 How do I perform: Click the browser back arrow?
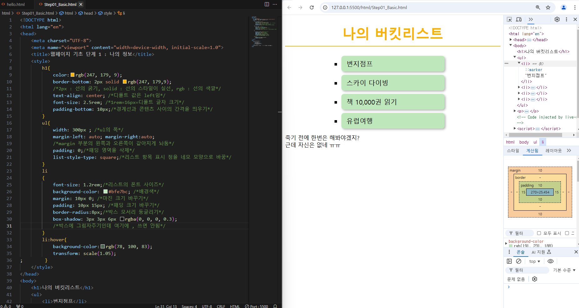289,7
